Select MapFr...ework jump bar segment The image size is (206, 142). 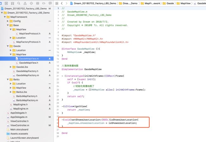click(152, 3)
